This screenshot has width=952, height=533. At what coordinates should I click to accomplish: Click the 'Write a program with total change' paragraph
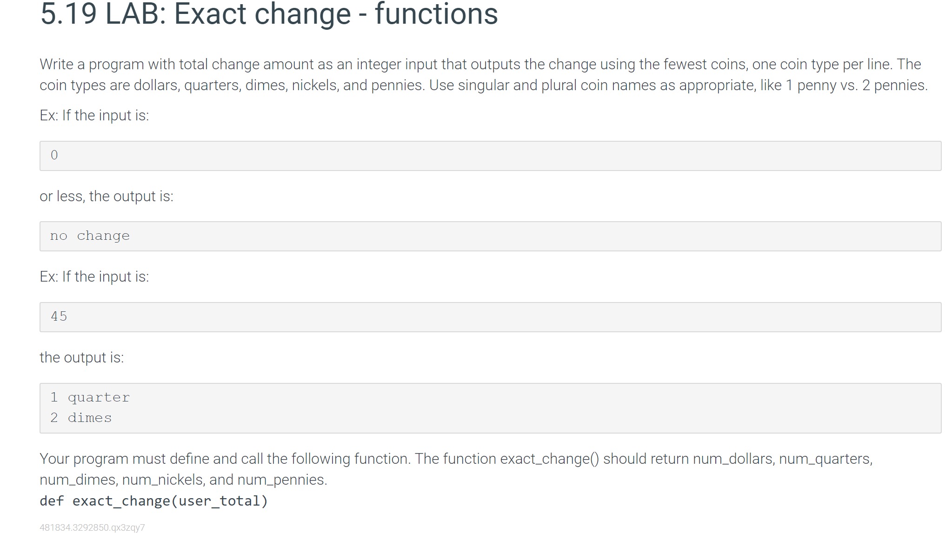484,74
